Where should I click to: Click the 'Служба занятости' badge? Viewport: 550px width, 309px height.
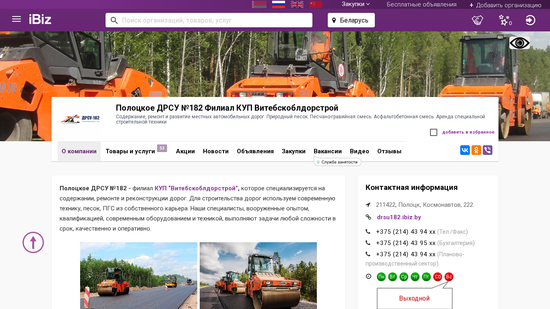[x=337, y=162]
